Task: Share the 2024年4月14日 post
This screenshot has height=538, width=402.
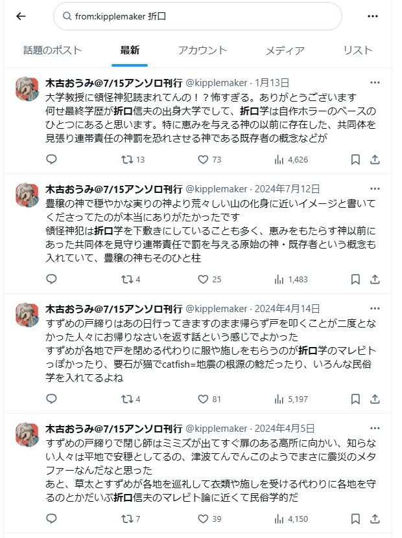Action: [x=375, y=399]
